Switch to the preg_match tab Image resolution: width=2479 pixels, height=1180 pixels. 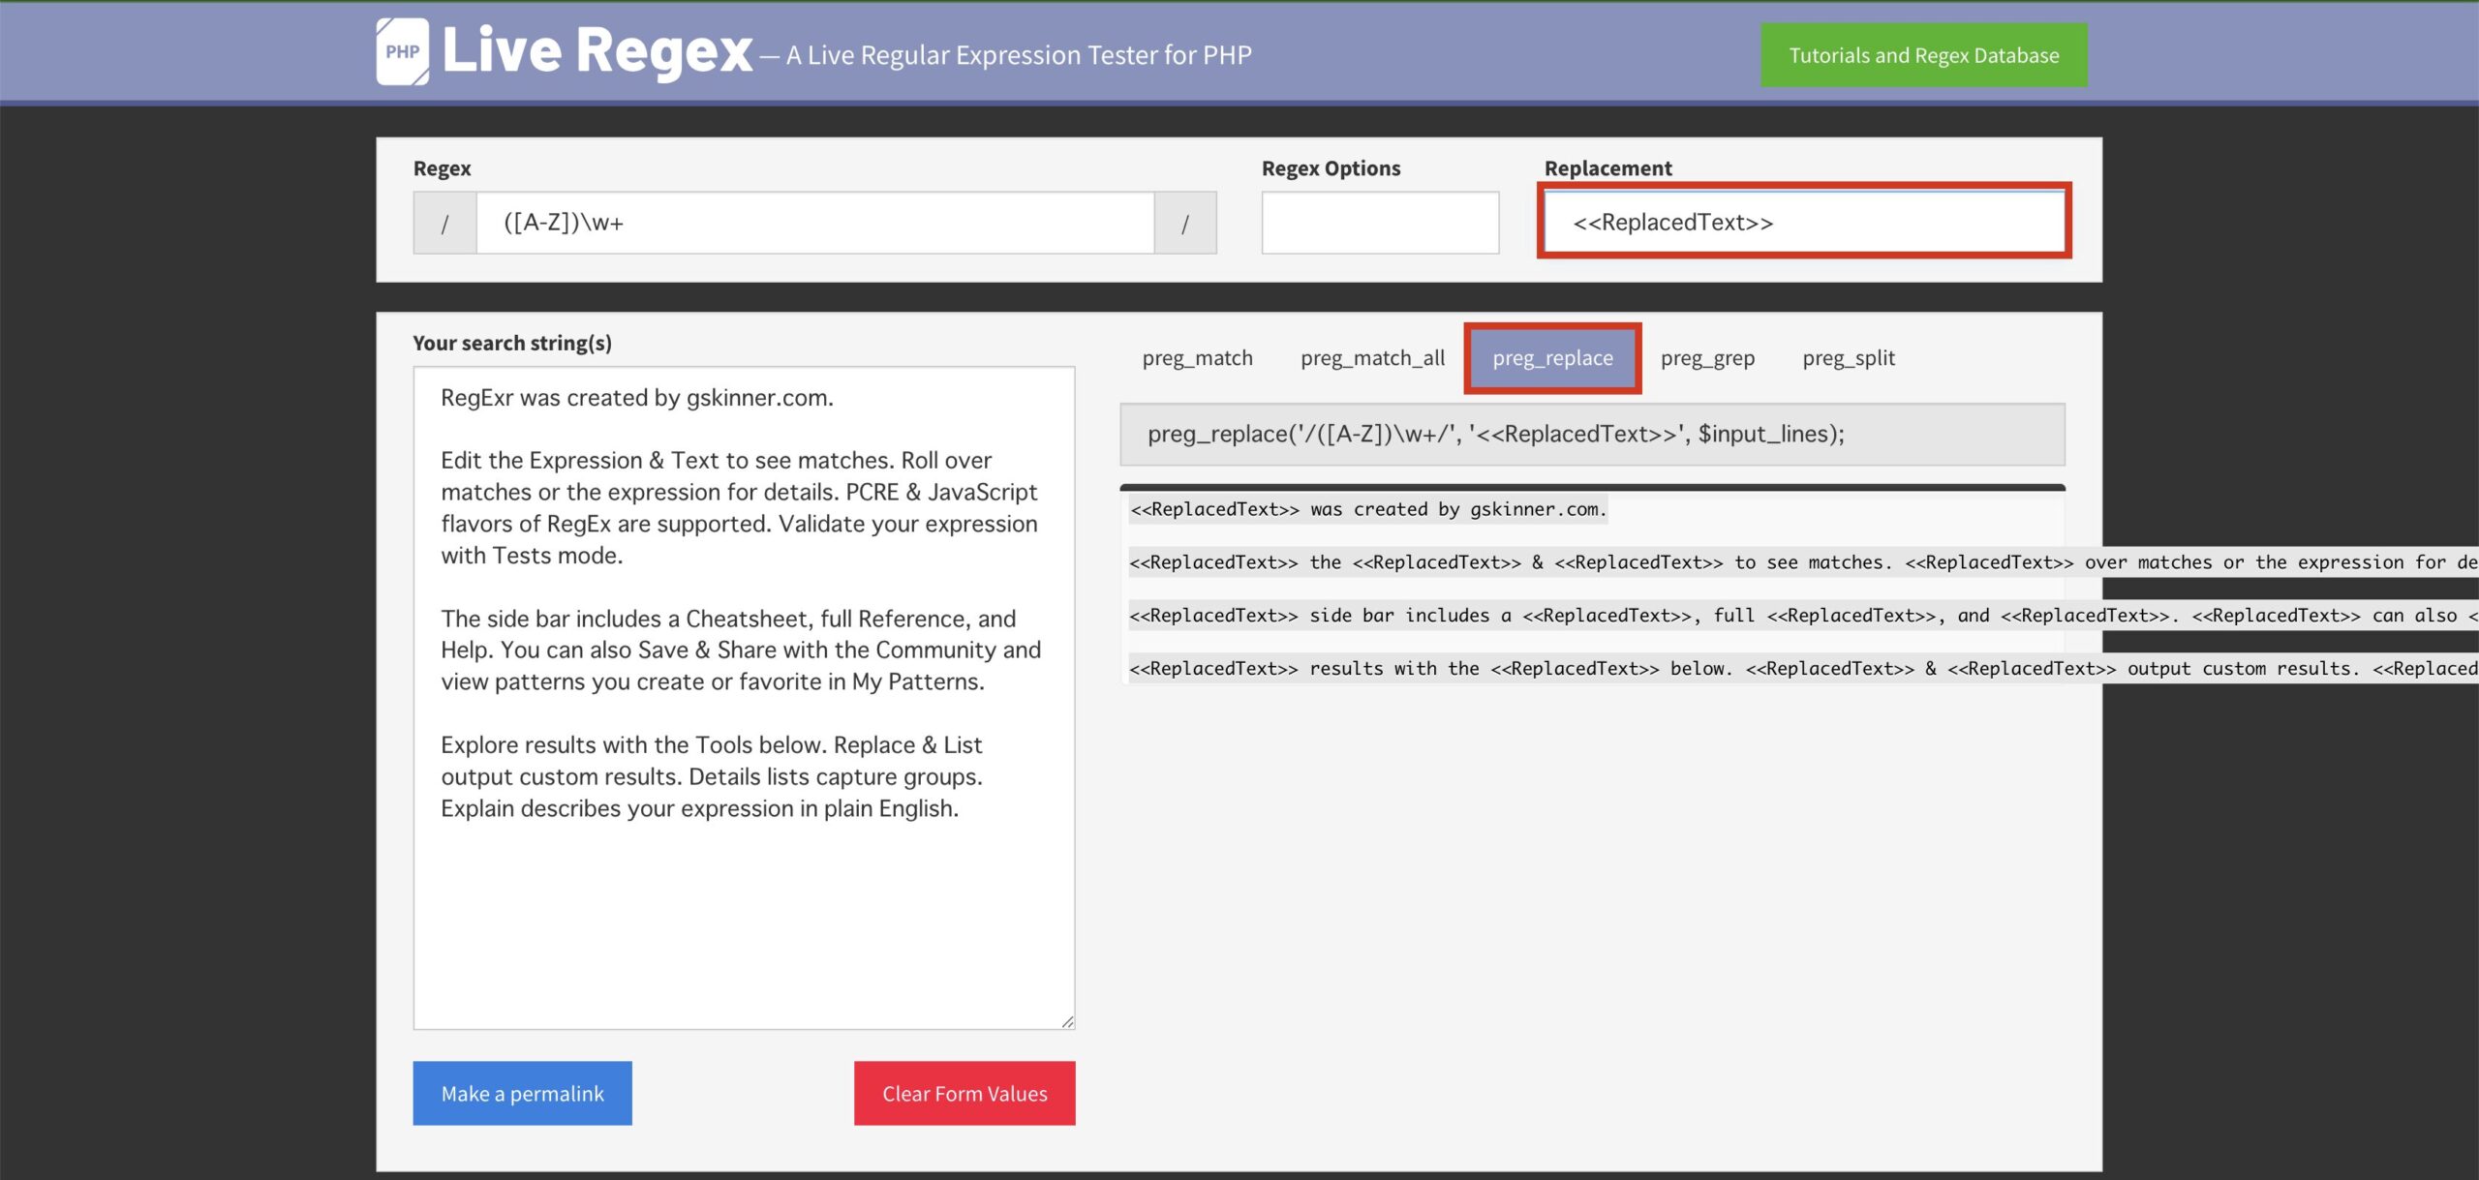click(1197, 358)
